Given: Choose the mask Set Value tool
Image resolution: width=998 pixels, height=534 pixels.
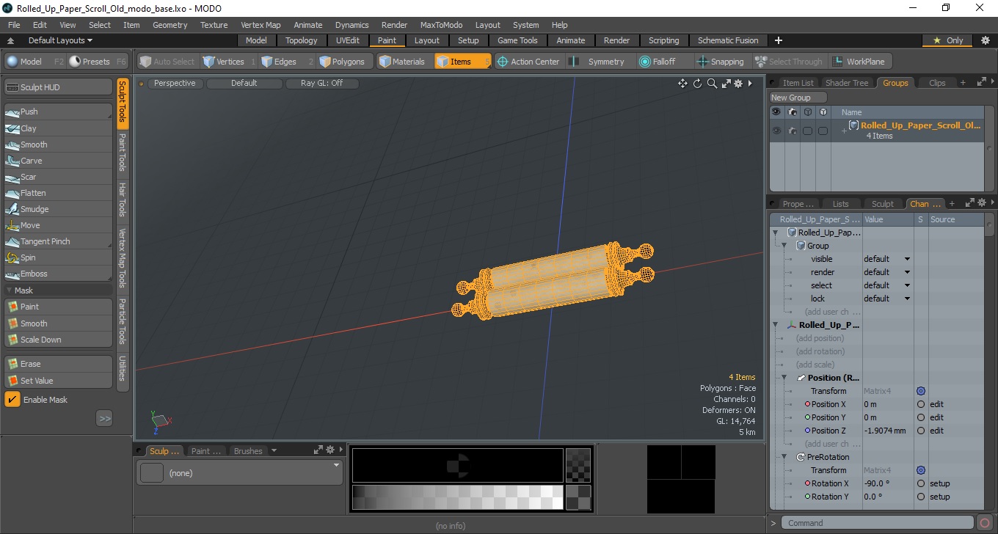Looking at the screenshot, I should coord(59,381).
